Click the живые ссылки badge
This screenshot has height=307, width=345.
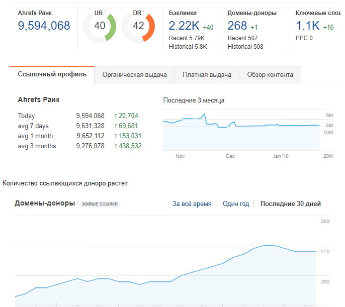point(100,204)
